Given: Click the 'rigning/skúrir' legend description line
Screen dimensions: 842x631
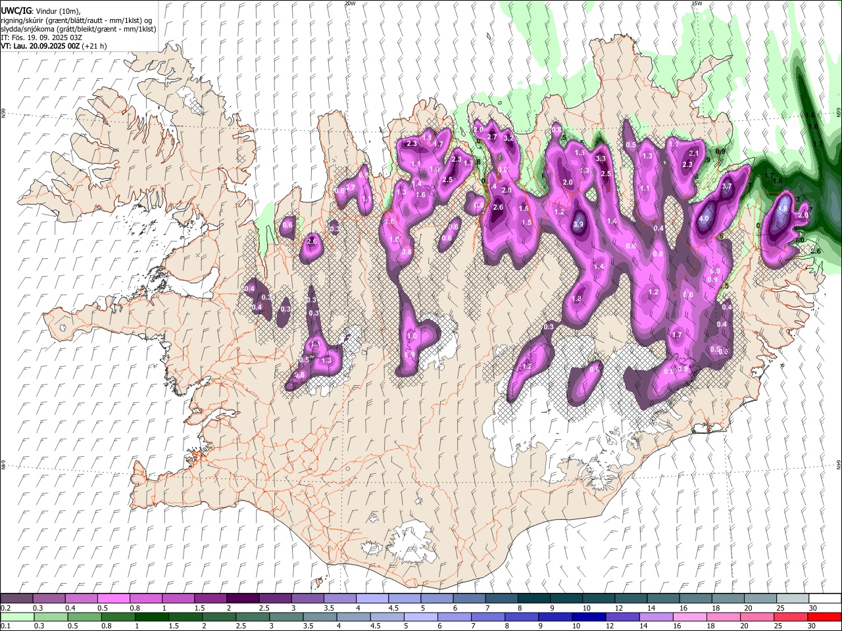Looking at the screenshot, I should click(76, 20).
